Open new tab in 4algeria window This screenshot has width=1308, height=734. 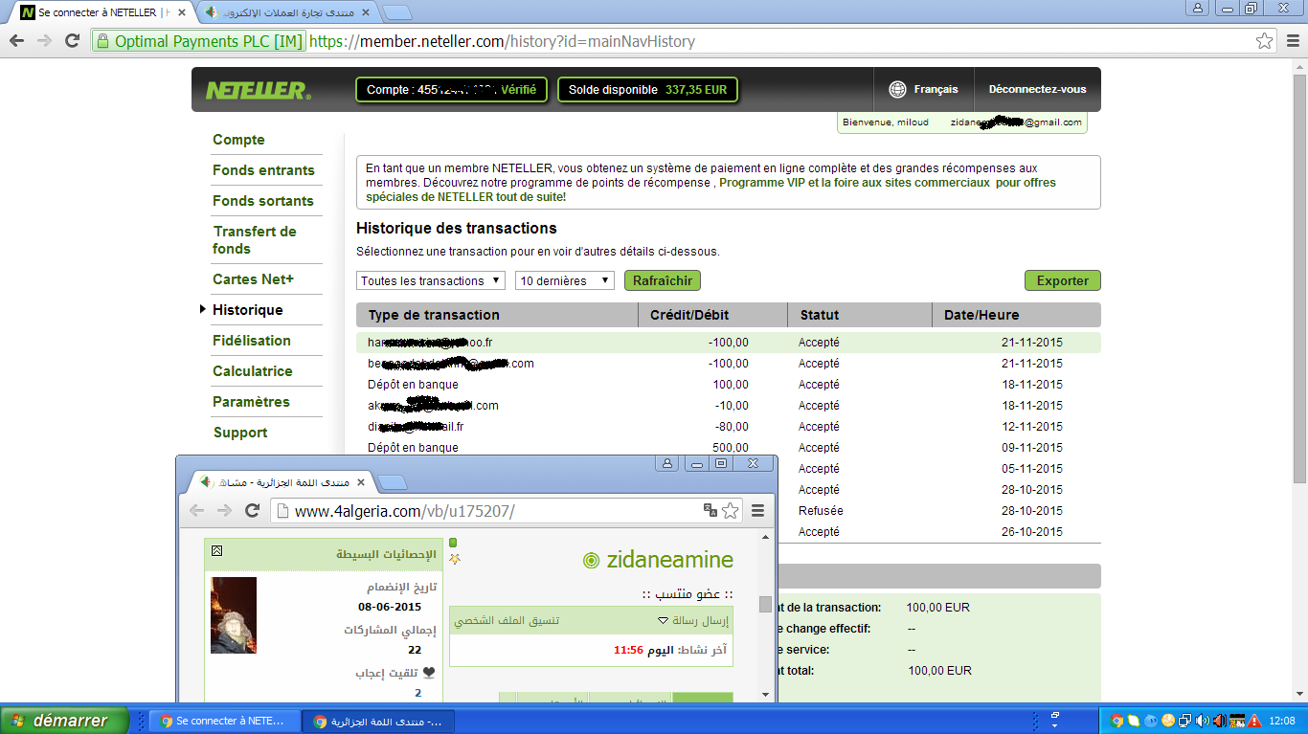click(x=392, y=481)
